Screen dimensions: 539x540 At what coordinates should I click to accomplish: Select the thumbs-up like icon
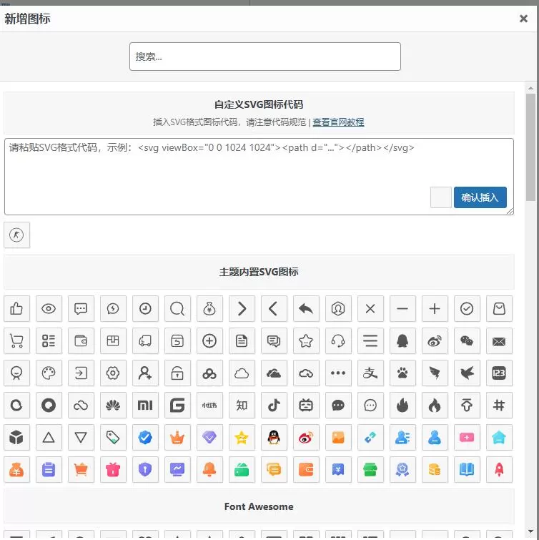coord(16,308)
